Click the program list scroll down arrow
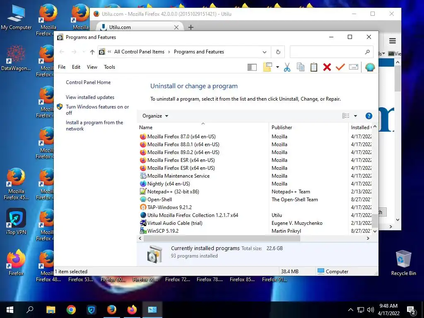The width and height of the screenshot is (424, 318). 375,231
